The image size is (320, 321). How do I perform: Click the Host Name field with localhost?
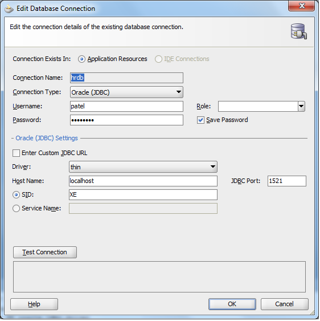143,181
